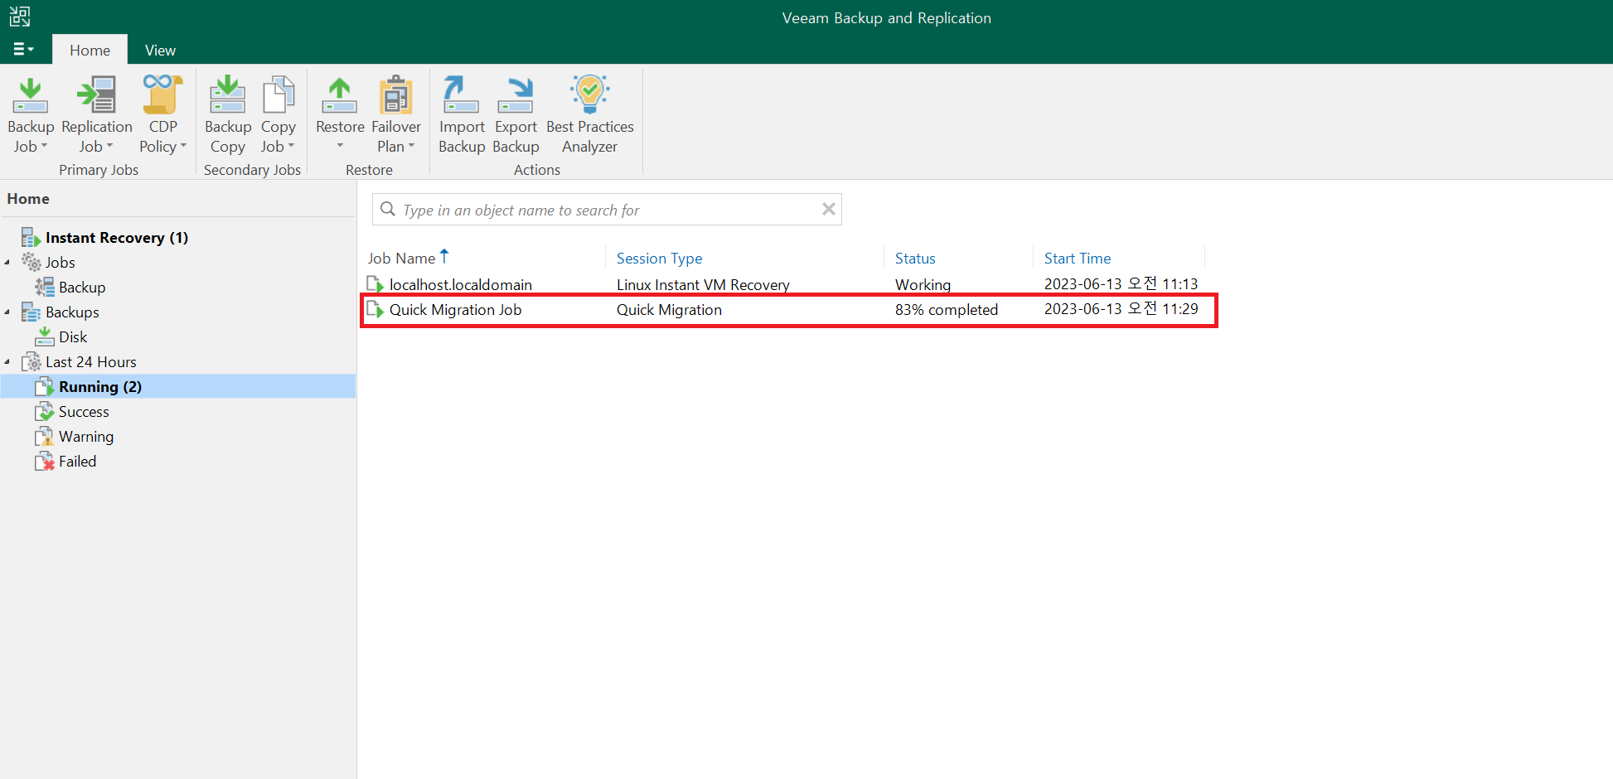The image size is (1613, 779).
Task: Expand the Backup Job dropdown arrow
Action: click(44, 146)
